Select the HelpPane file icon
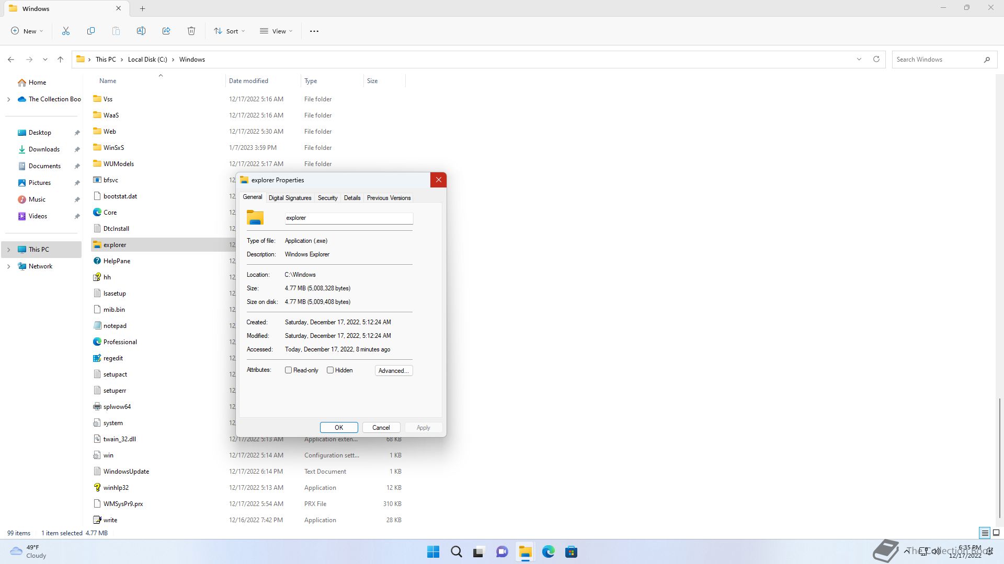The width and height of the screenshot is (1004, 564). [97, 261]
